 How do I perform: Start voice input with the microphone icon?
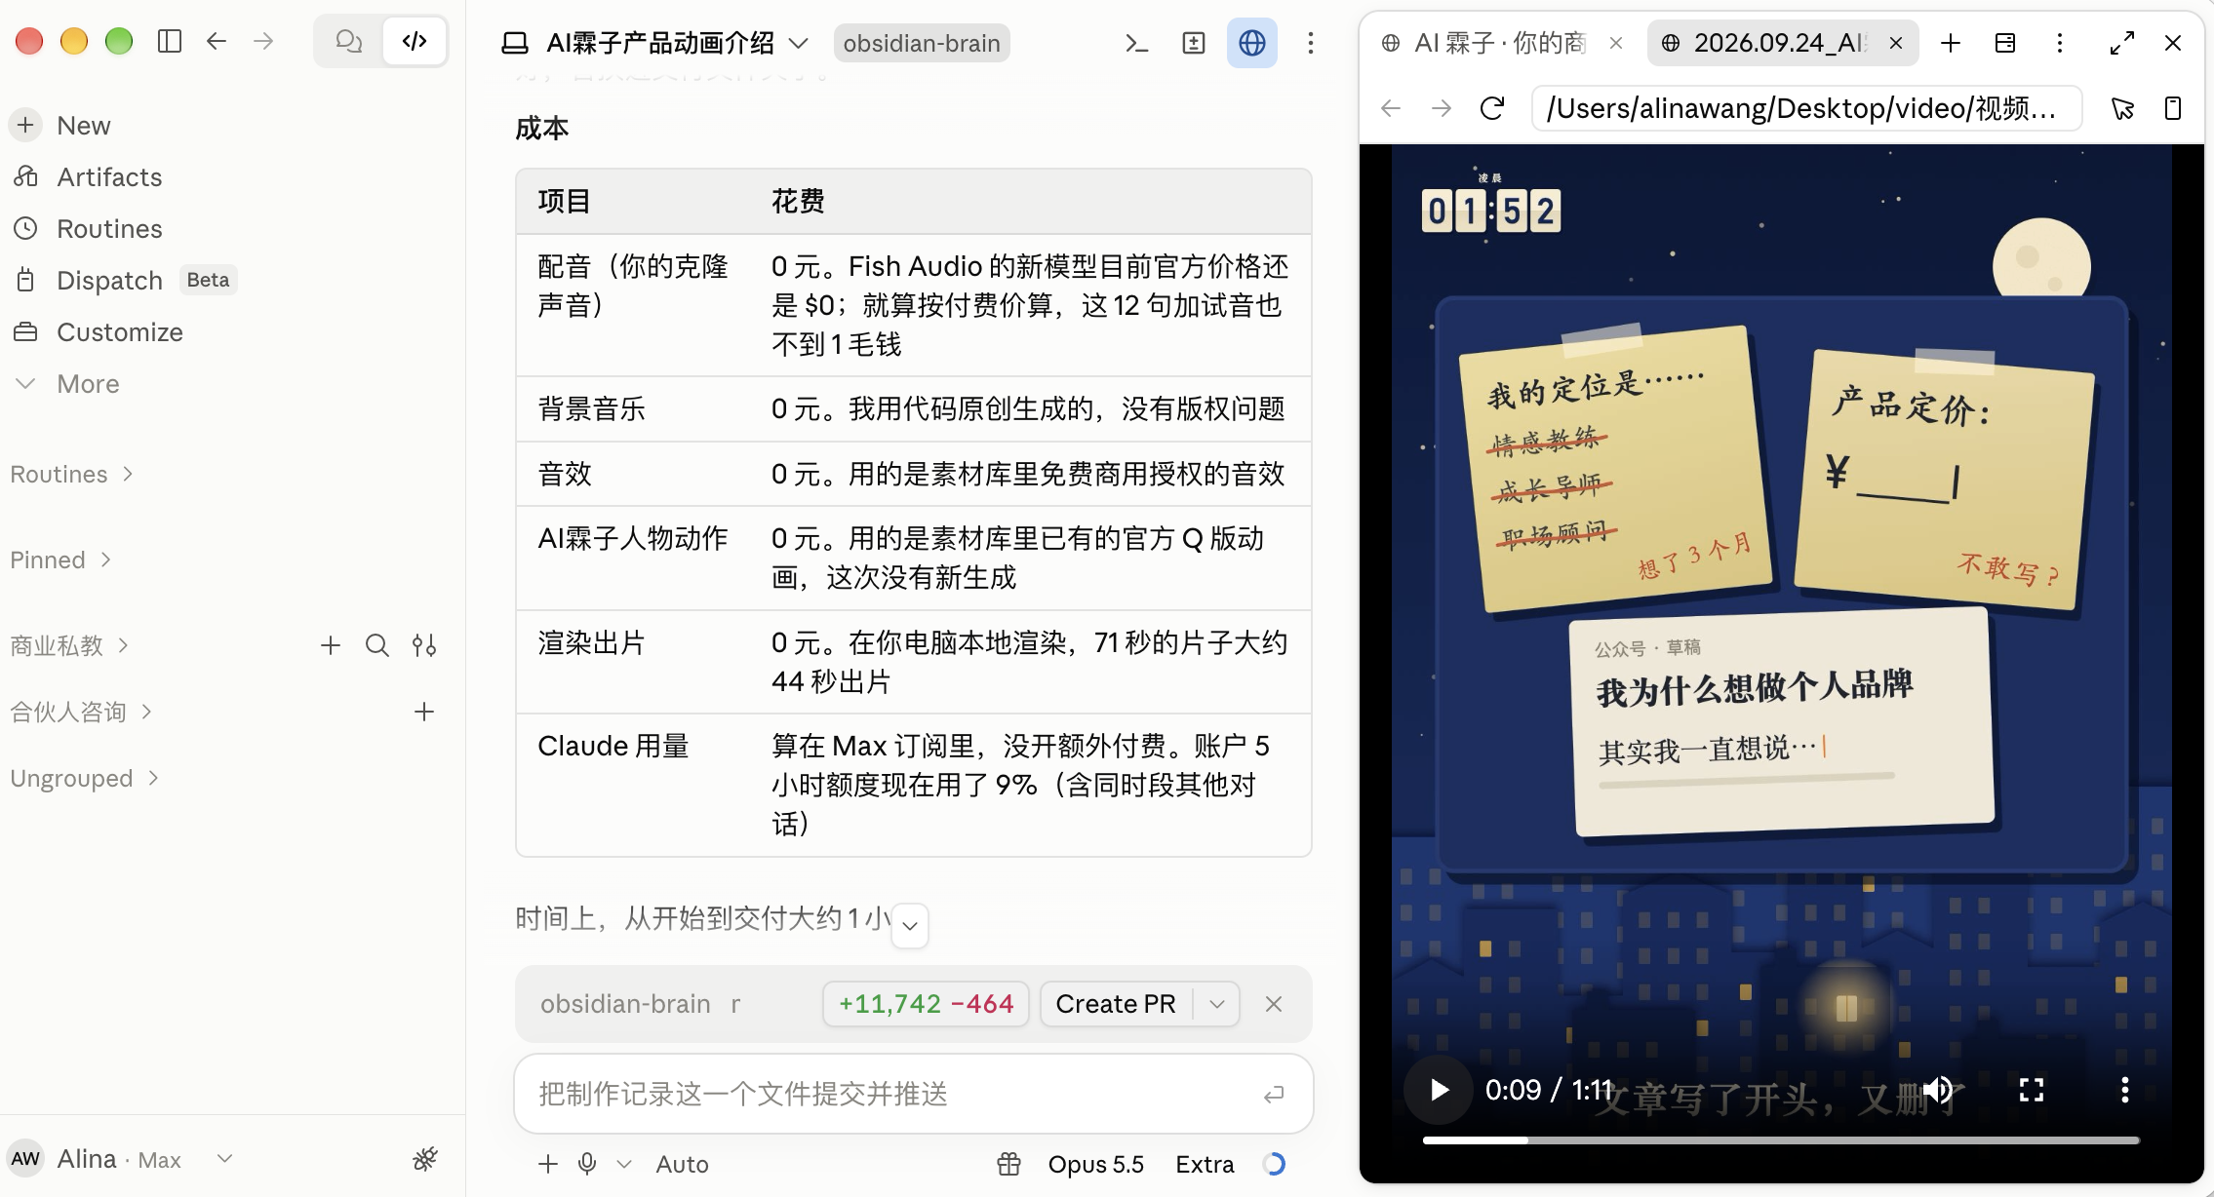click(x=587, y=1163)
